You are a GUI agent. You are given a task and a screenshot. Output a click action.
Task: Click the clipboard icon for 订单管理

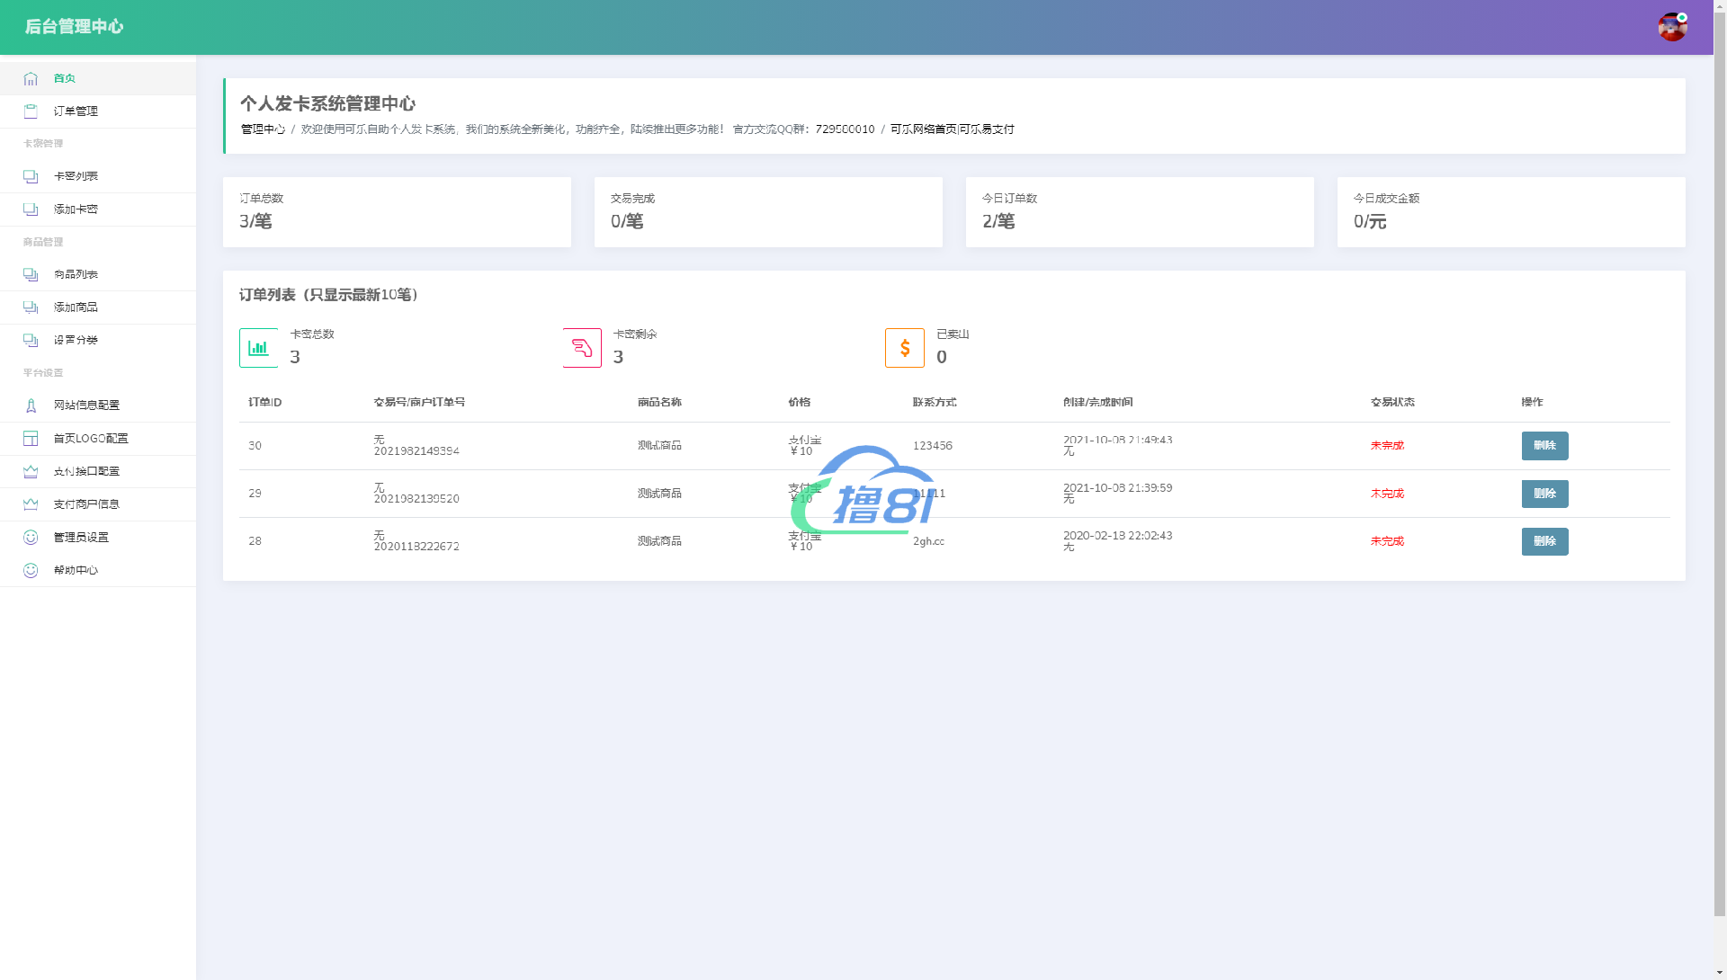coord(31,111)
